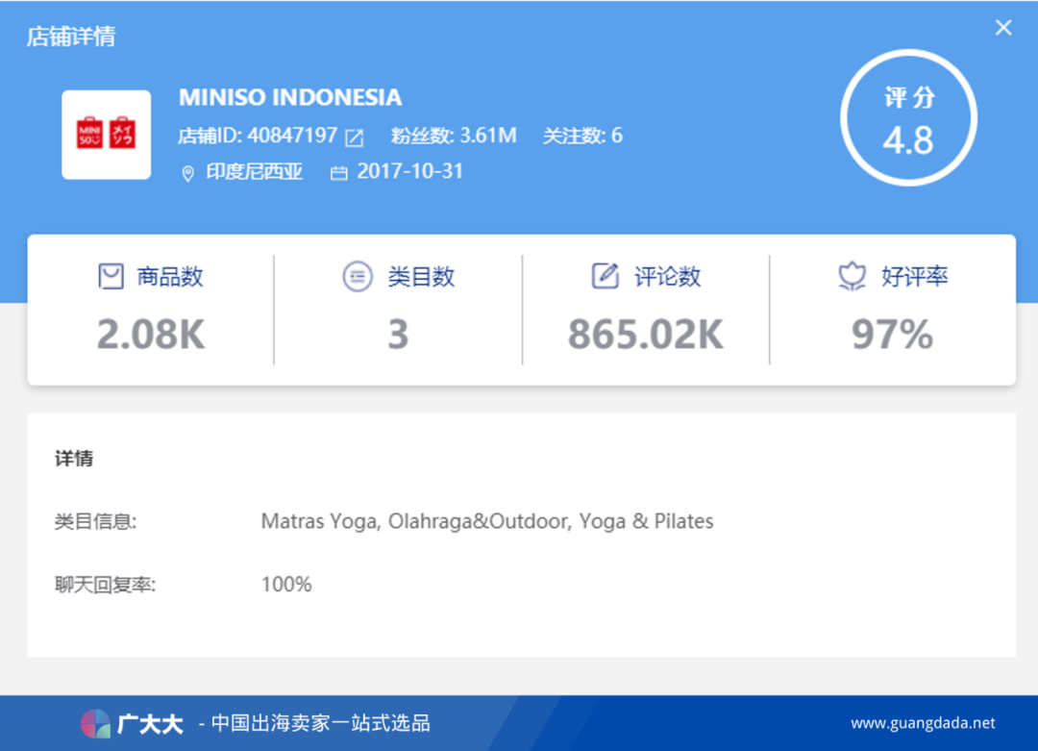The height and width of the screenshot is (751, 1038).
Task: Click the edit icon beside 评论数
Action: point(605,276)
